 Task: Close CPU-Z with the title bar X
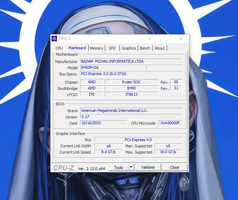click(x=181, y=39)
